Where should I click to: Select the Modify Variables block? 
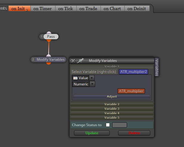[x=51, y=60]
